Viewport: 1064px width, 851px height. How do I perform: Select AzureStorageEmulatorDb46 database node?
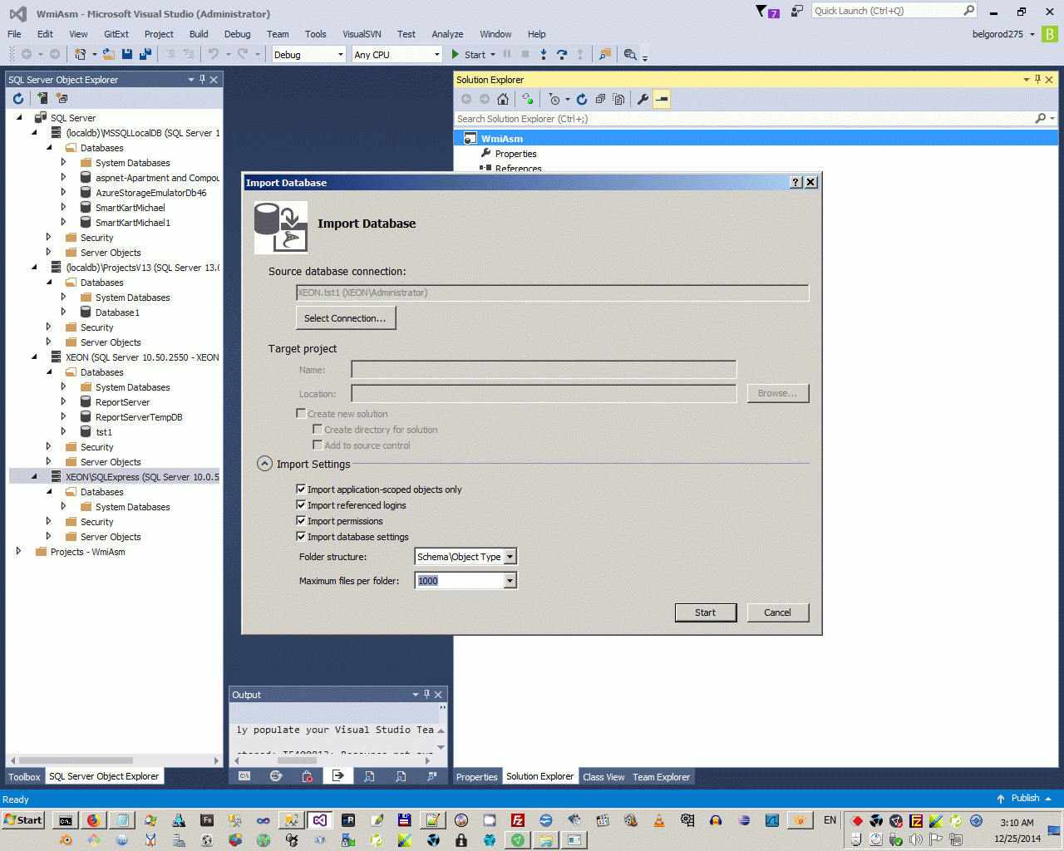[151, 193]
